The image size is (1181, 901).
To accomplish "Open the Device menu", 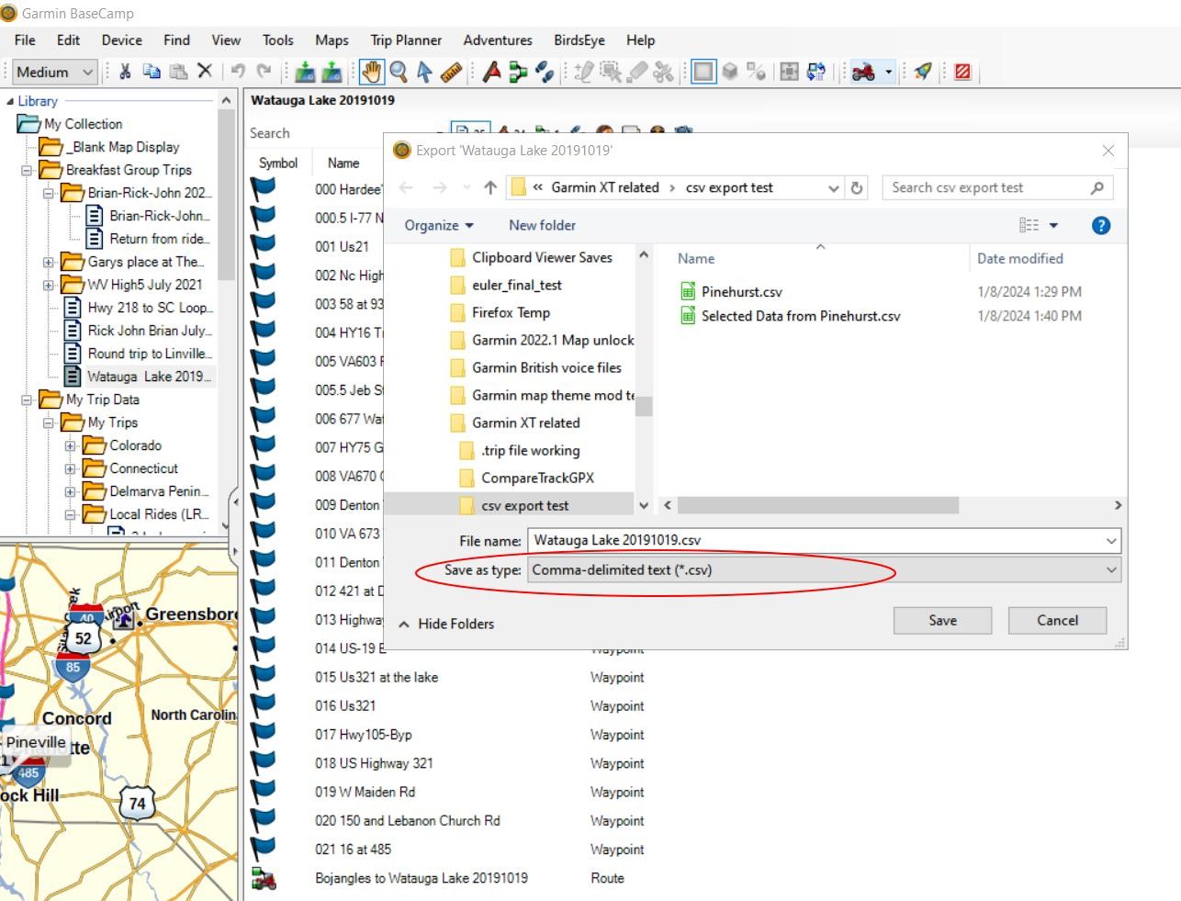I will click(121, 40).
